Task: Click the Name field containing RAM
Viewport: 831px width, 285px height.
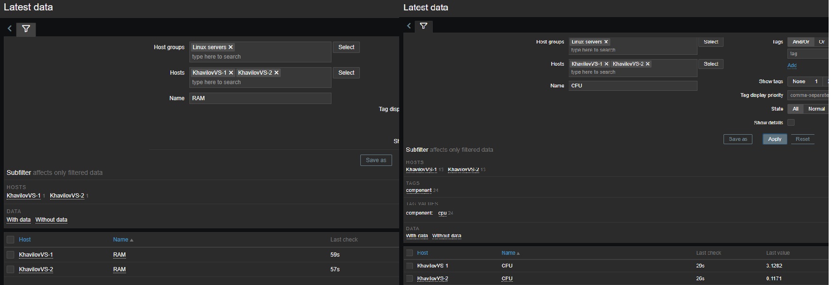Action: [260, 98]
